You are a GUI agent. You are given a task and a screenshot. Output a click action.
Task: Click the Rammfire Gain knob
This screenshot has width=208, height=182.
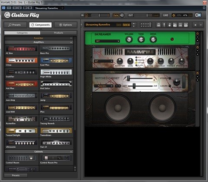coord(130,61)
